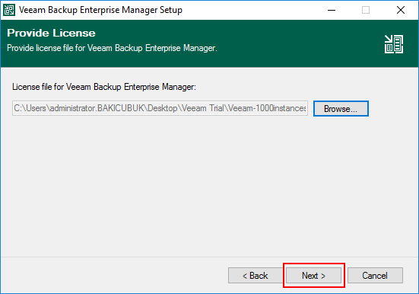Click the separator line above the footer buttons
Image resolution: width=419 pixels, height=294 pixels.
210,257
